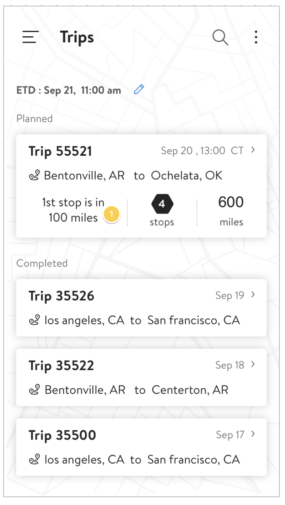This screenshot has width=285, height=505.
Task: Tap the route pin icon beside Bentonville to Ochelata
Action: pyautogui.click(x=34, y=176)
